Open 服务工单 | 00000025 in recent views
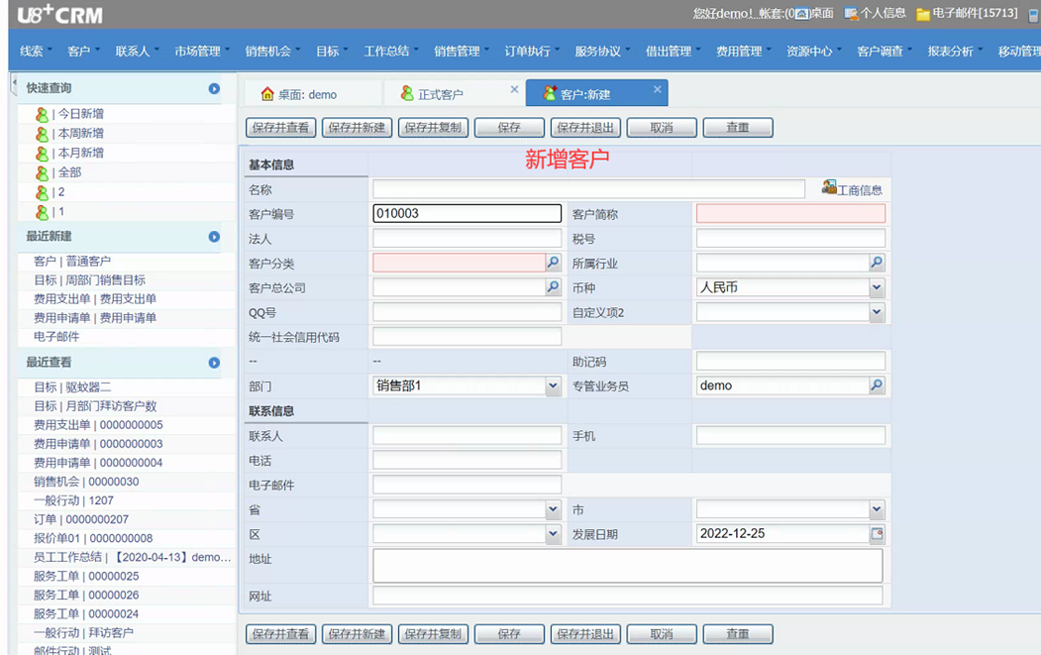Viewport: 1041px width, 655px height. pos(86,576)
